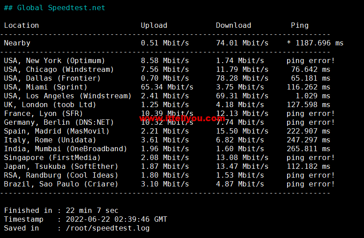This screenshot has width=364, height=238.
Task: Click Sao Paulo download '4.87 Mbit/s'
Action: point(240,184)
